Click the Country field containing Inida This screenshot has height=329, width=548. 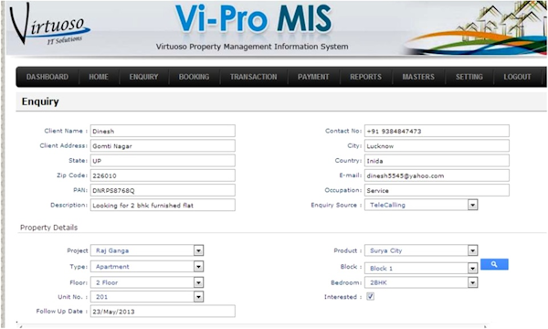[x=437, y=161]
